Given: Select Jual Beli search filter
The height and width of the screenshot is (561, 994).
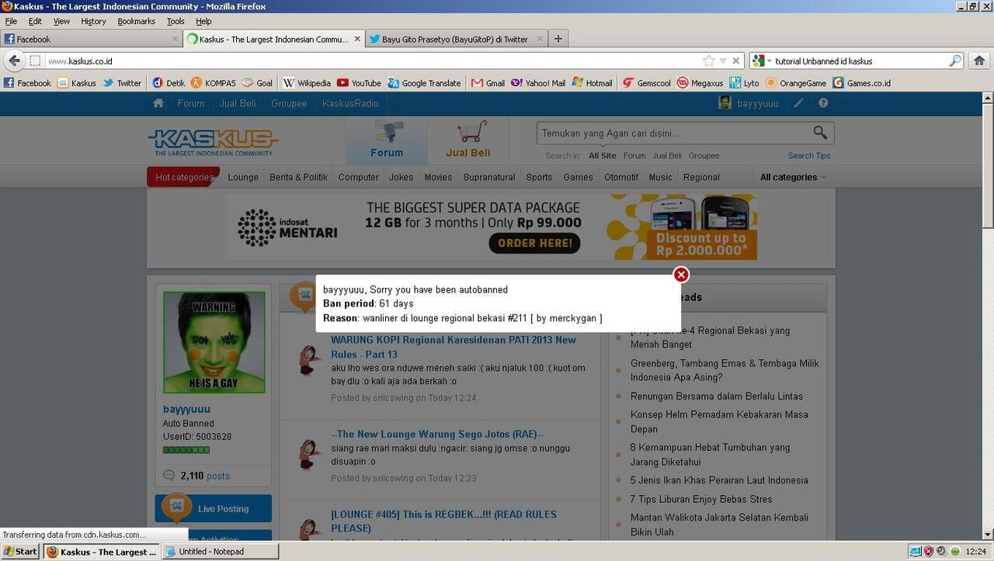Looking at the screenshot, I should 667,155.
